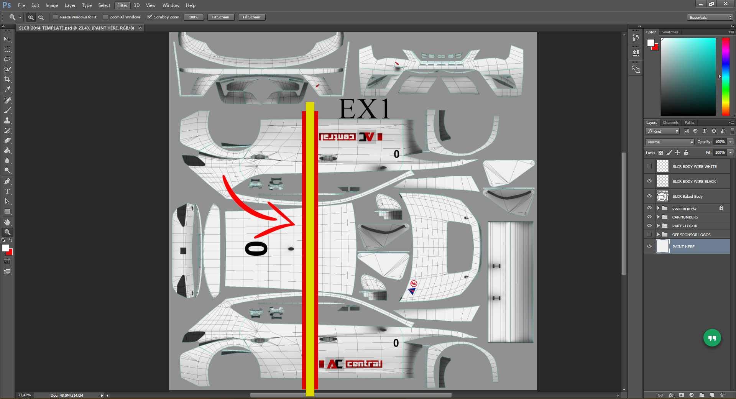The height and width of the screenshot is (399, 736).
Task: Hide the SLCR BODY WIRE BLACK layer
Action: (649, 181)
